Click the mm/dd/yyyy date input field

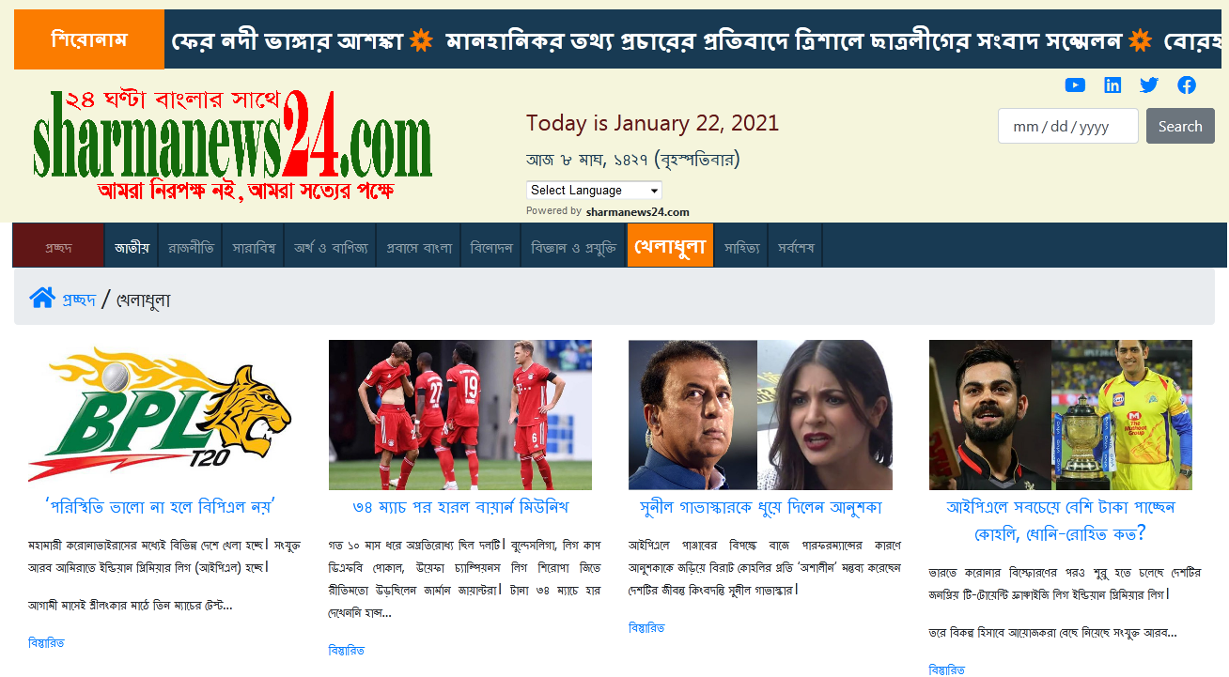(x=1067, y=126)
